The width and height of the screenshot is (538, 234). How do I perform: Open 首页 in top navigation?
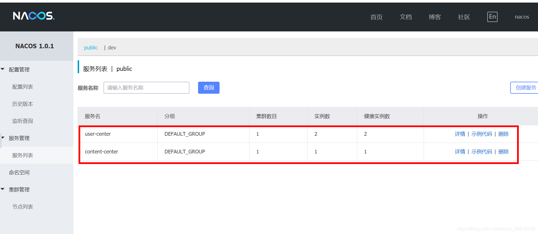pos(376,17)
